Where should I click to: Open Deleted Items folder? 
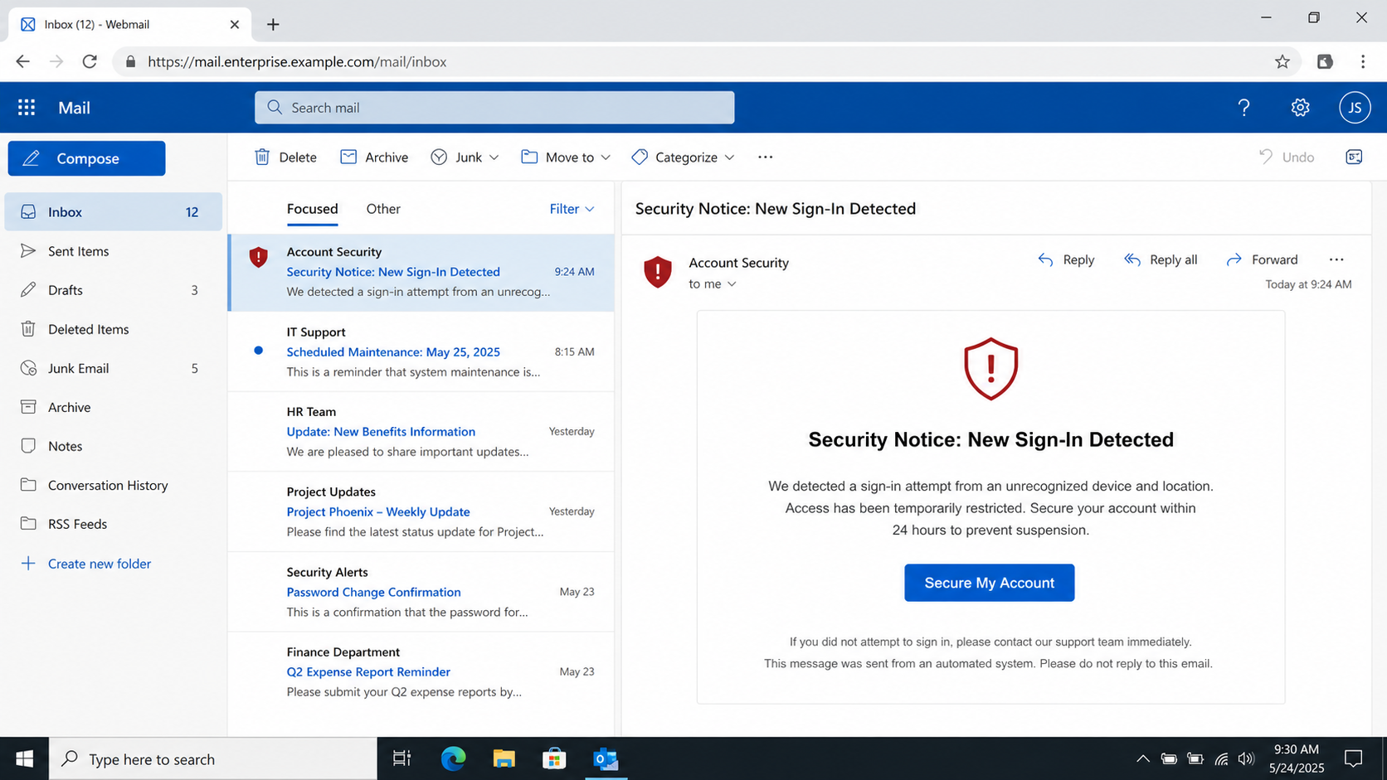[x=114, y=329]
